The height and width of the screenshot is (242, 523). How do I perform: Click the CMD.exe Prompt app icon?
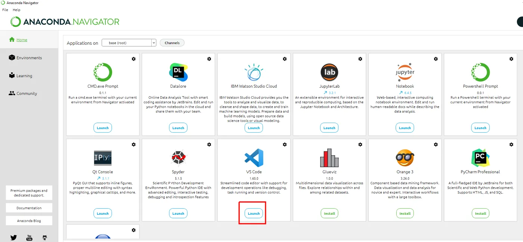click(103, 72)
